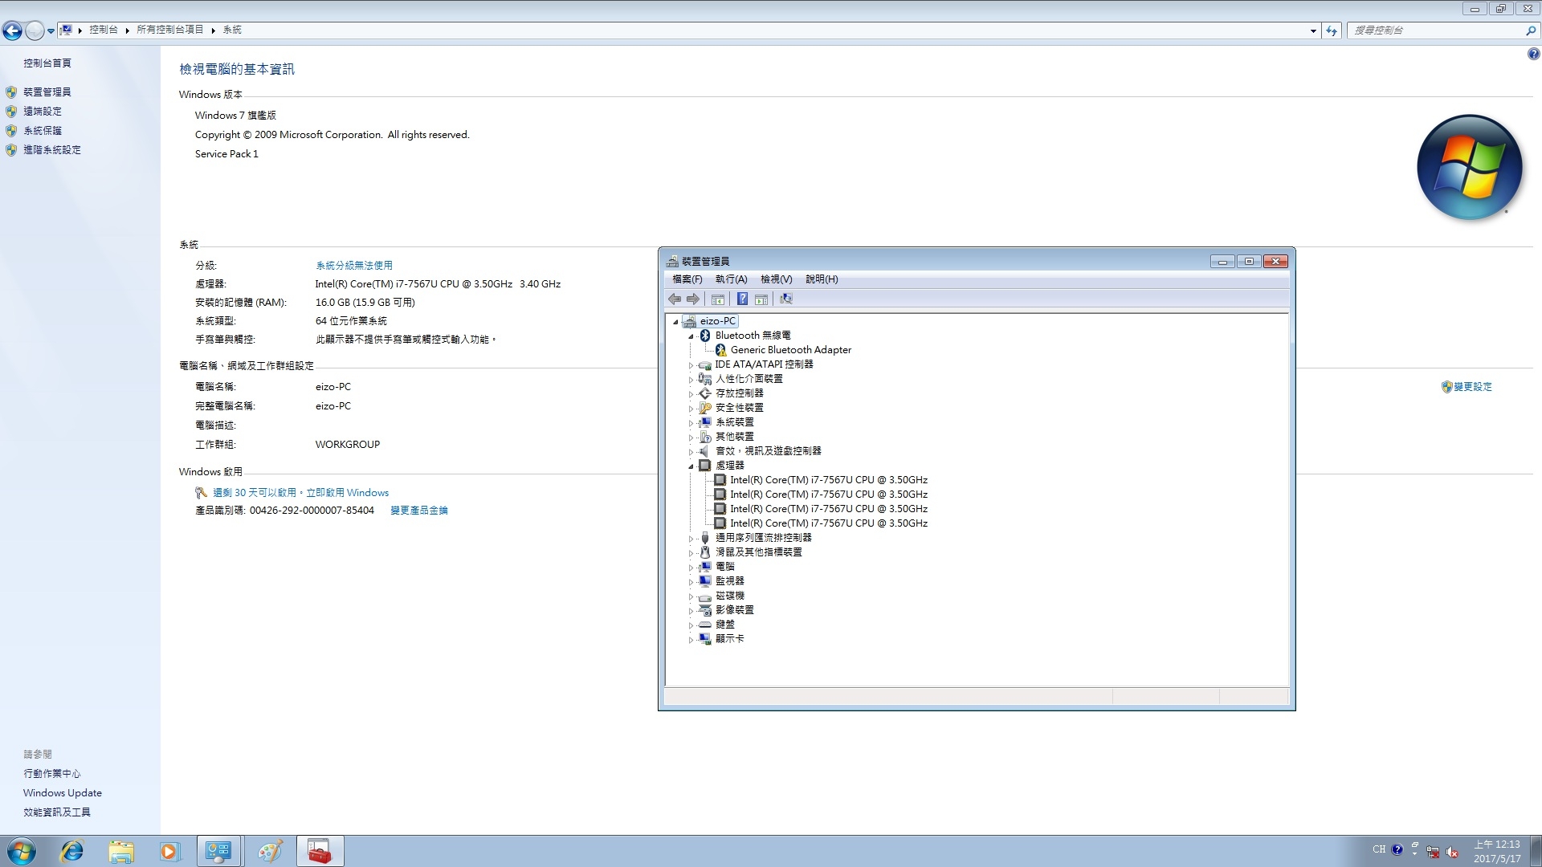Click the 變更產品金鑰 link
Image resolution: width=1542 pixels, height=867 pixels.
418,511
